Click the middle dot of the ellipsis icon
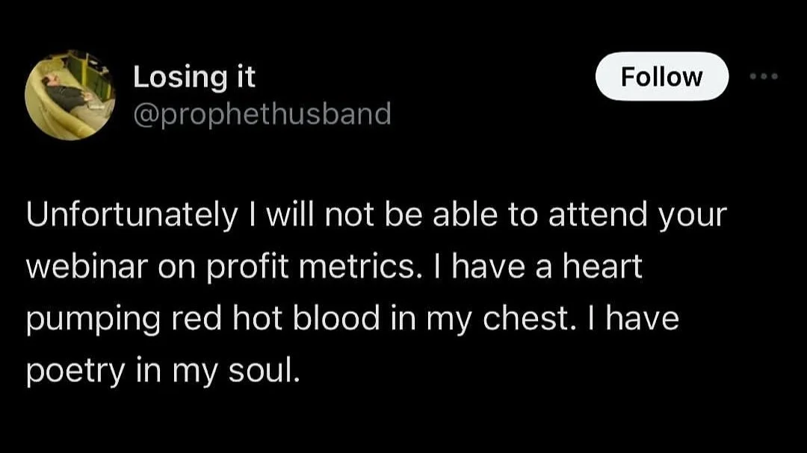 764,76
